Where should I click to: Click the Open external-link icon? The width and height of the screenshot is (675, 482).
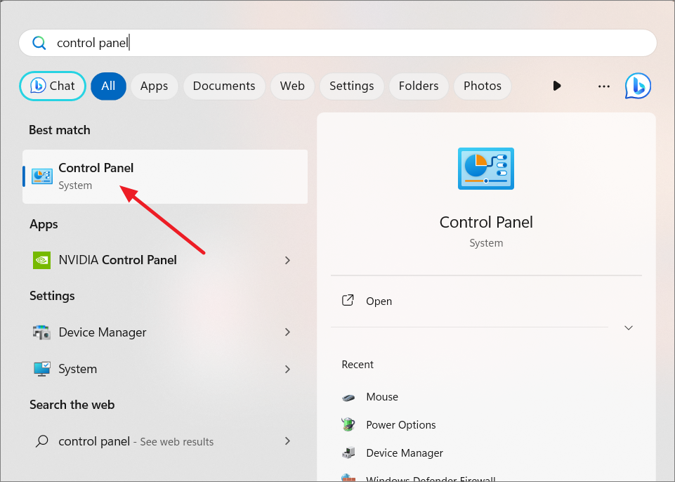pyautogui.click(x=348, y=300)
